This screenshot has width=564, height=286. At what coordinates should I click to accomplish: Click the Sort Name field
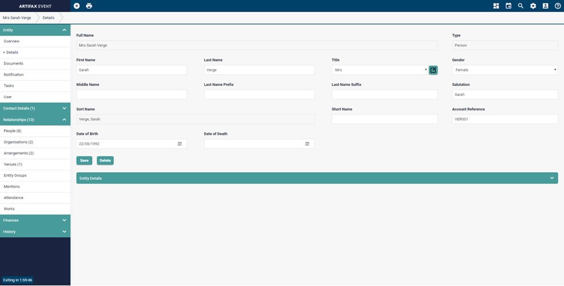[196, 119]
